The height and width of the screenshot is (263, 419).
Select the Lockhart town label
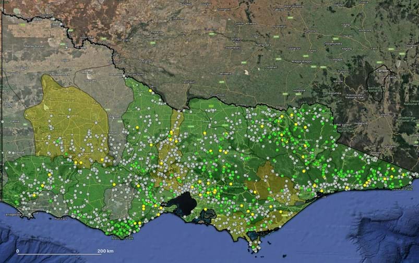coord(271,67)
